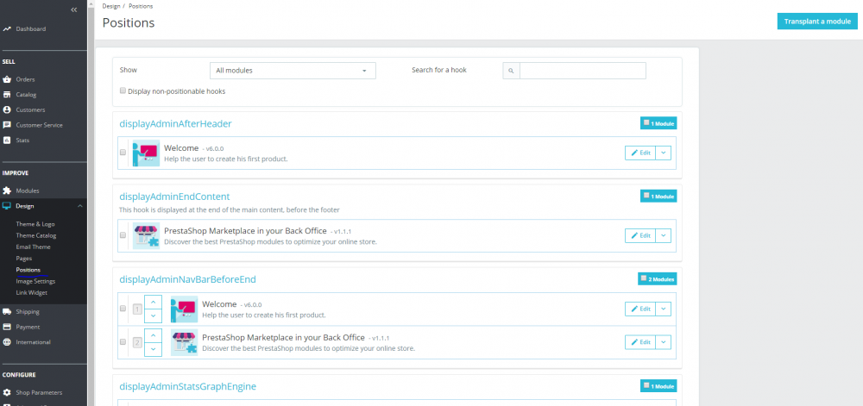Open Theme & Logo submenu item
The width and height of the screenshot is (863, 406).
[x=35, y=224]
